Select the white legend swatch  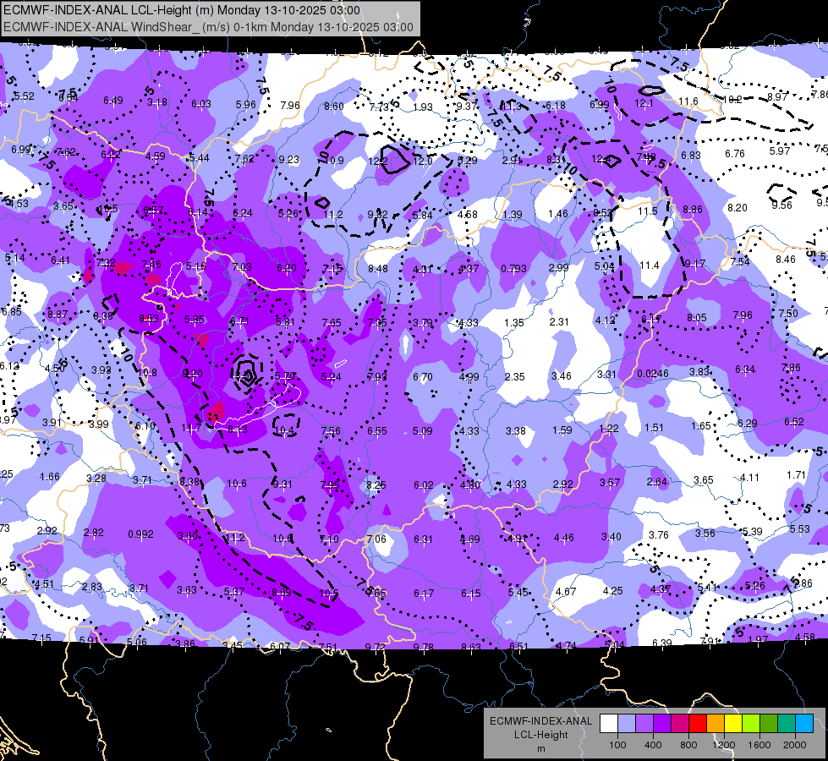[608, 724]
